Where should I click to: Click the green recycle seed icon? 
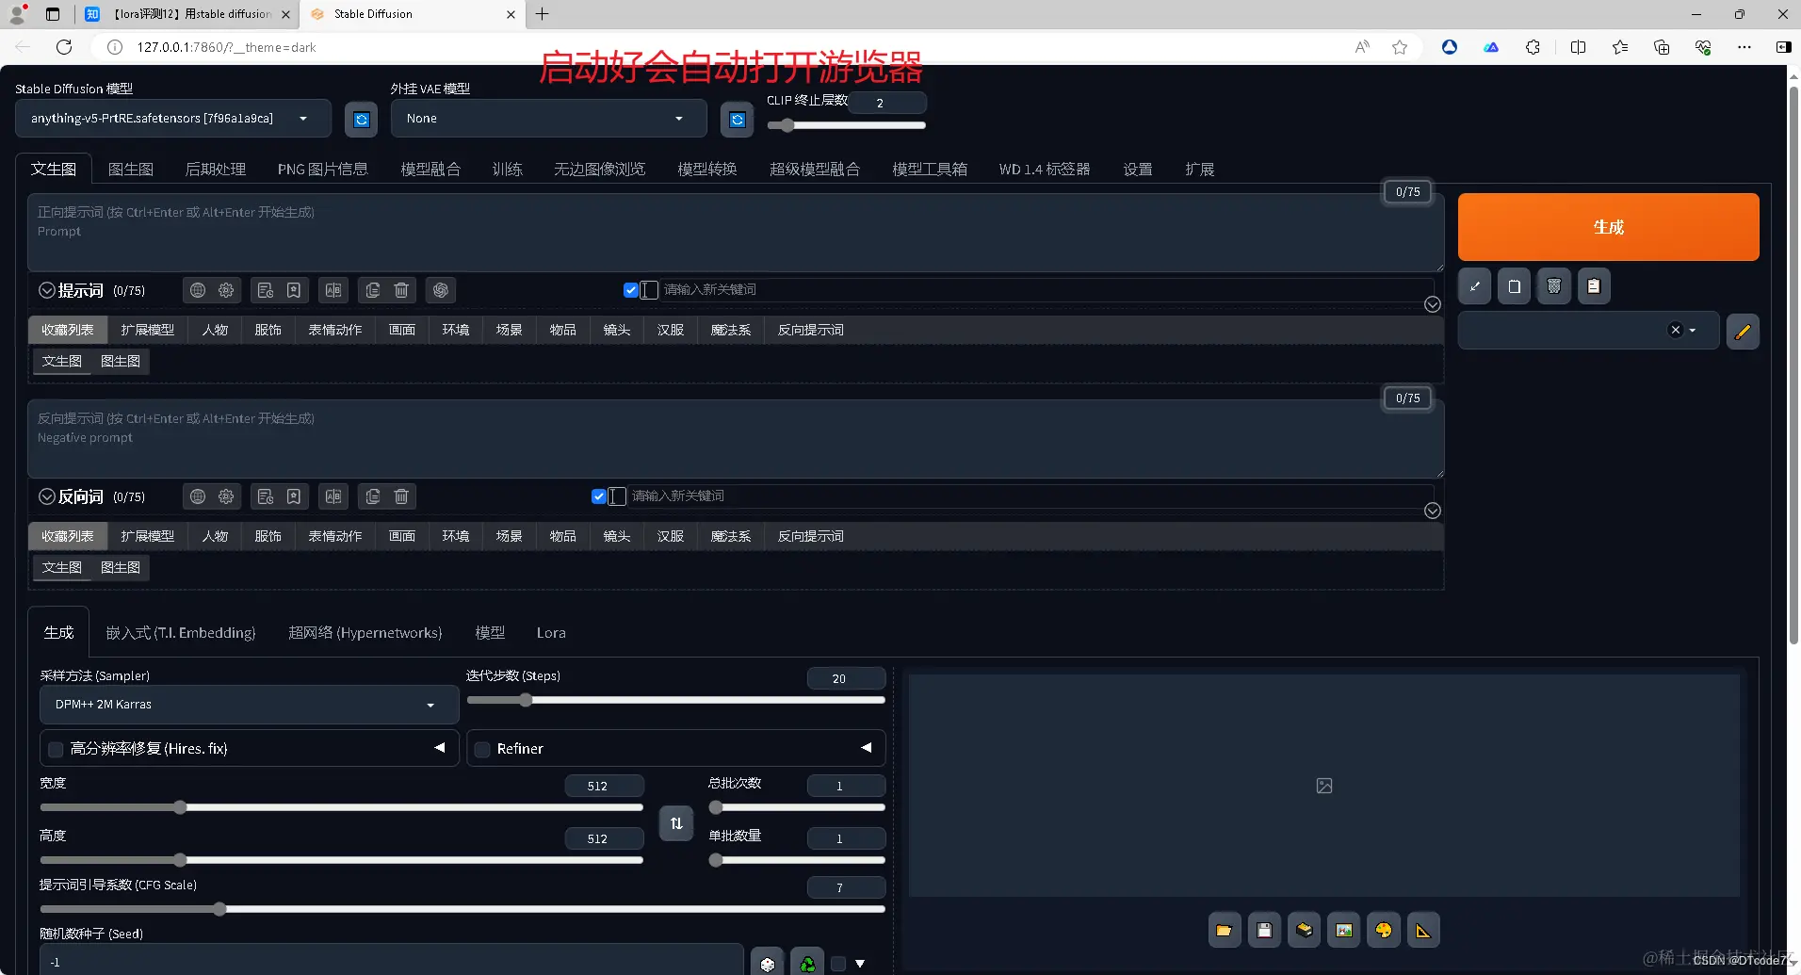807,963
